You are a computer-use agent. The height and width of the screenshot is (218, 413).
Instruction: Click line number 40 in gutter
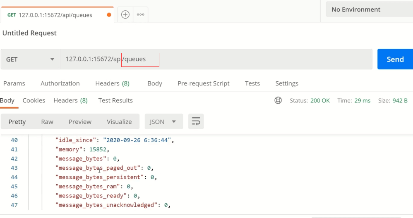14,140
